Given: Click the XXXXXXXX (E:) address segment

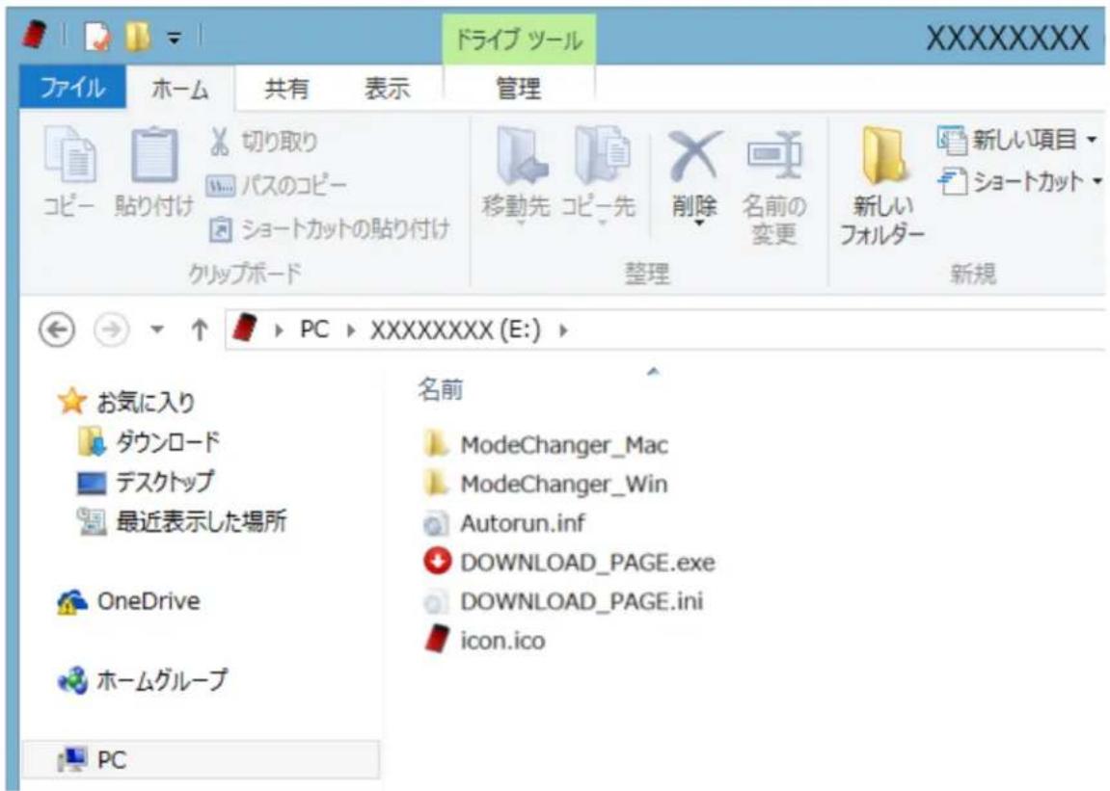Looking at the screenshot, I should [x=455, y=330].
